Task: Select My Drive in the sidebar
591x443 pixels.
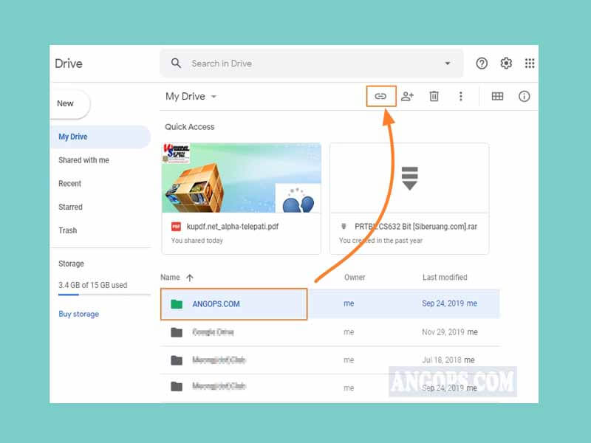Action: coord(100,137)
